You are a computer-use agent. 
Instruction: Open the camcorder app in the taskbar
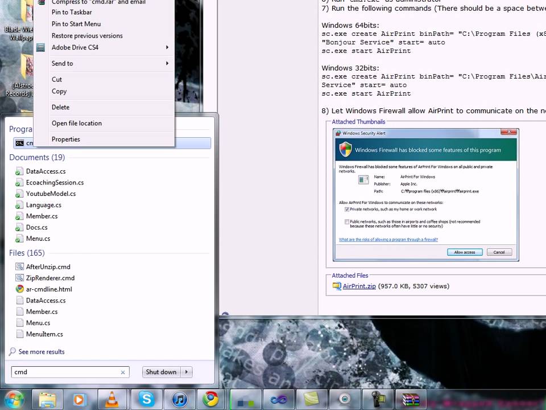click(378, 399)
